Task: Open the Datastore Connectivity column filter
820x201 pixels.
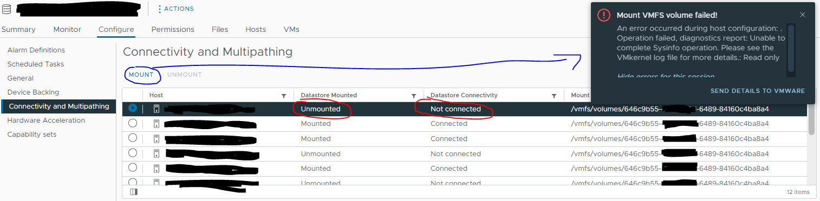Action: coord(554,96)
